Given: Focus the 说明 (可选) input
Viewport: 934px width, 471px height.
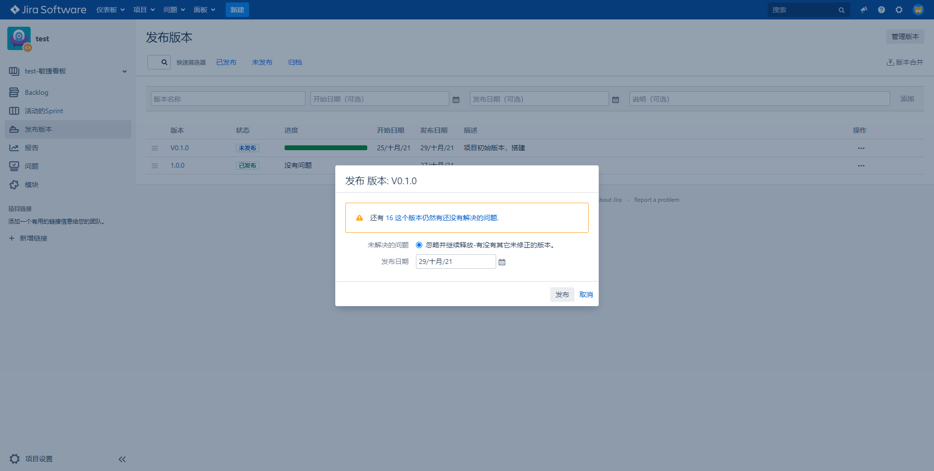Looking at the screenshot, I should pyautogui.click(x=760, y=99).
